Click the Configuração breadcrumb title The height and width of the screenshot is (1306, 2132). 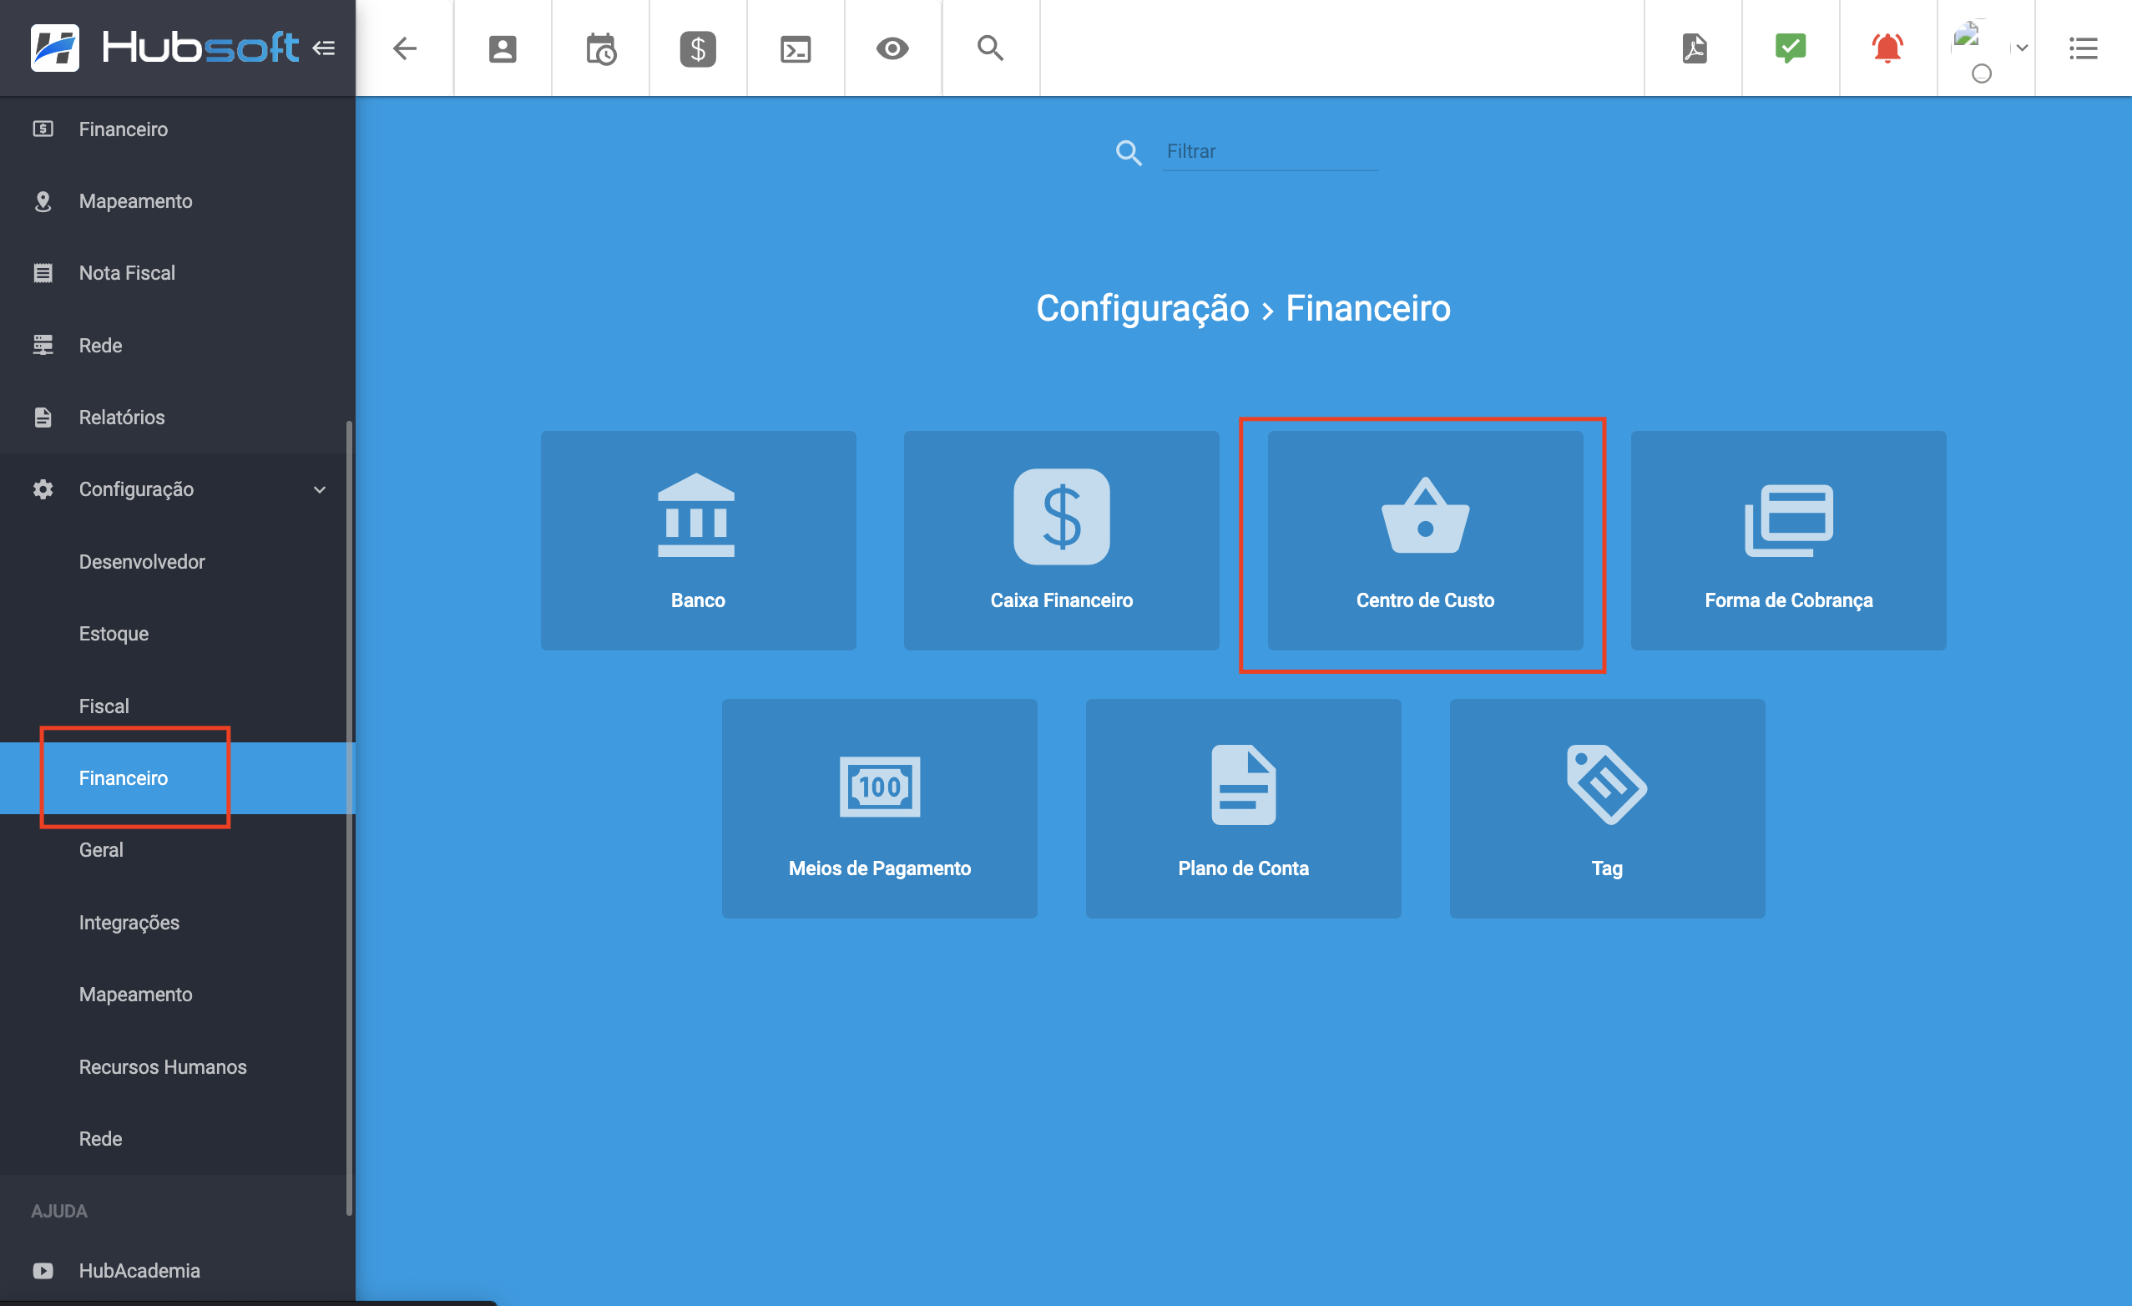click(1142, 308)
